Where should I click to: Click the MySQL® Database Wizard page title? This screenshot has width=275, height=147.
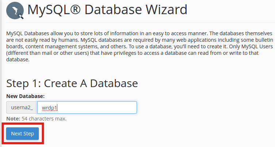click(107, 10)
